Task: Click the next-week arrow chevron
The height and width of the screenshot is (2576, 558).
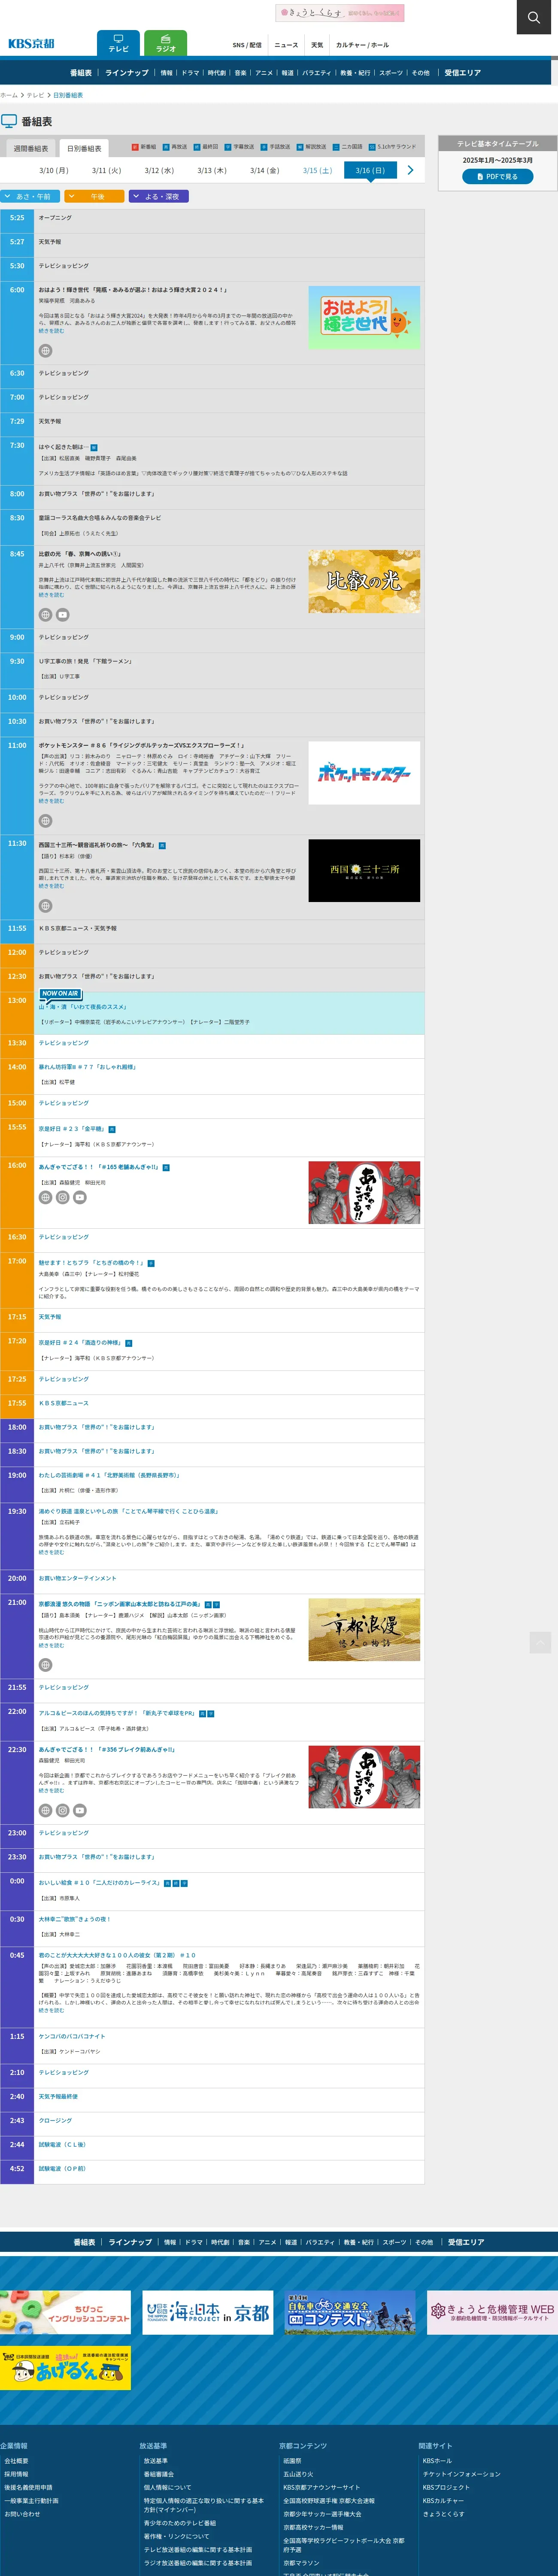Action: click(410, 170)
